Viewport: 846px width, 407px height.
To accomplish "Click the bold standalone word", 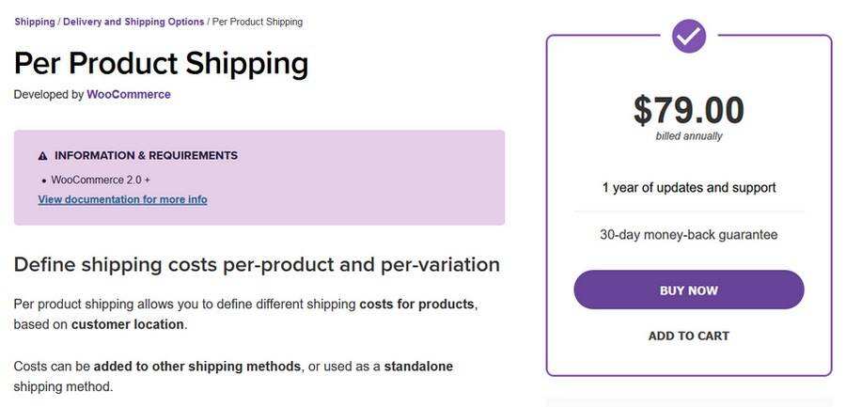I will pyautogui.click(x=418, y=366).
